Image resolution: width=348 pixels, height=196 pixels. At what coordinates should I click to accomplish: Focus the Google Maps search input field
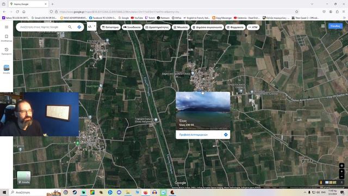coord(42,27)
